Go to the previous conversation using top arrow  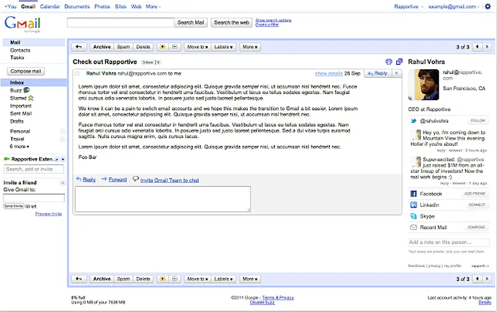pyautogui.click(x=477, y=47)
